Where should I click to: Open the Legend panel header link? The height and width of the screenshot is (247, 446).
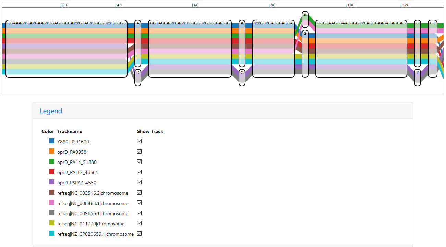click(x=51, y=111)
